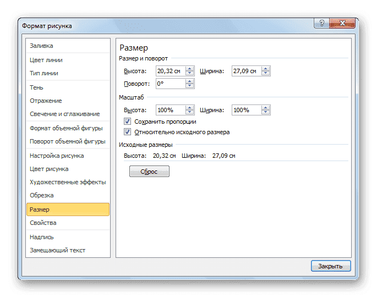This screenshot has height=298, width=377.
Task: Go to 'Обрезка' category
Action: click(x=42, y=195)
